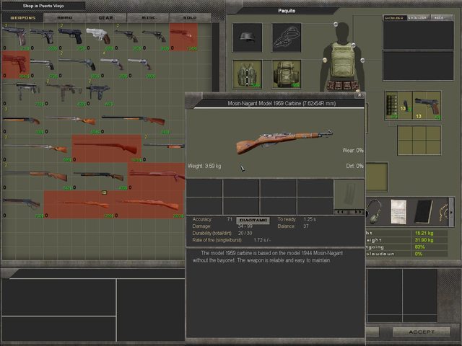Click the '15.21 kg' weight value
Image resolution: width=462 pixels, height=346 pixels.
(424, 233)
